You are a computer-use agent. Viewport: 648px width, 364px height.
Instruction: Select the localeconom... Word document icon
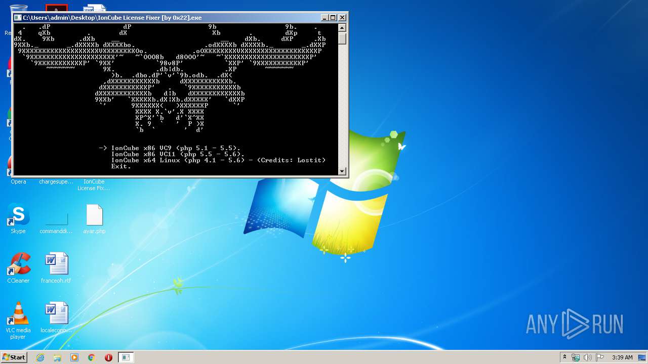coord(56,318)
